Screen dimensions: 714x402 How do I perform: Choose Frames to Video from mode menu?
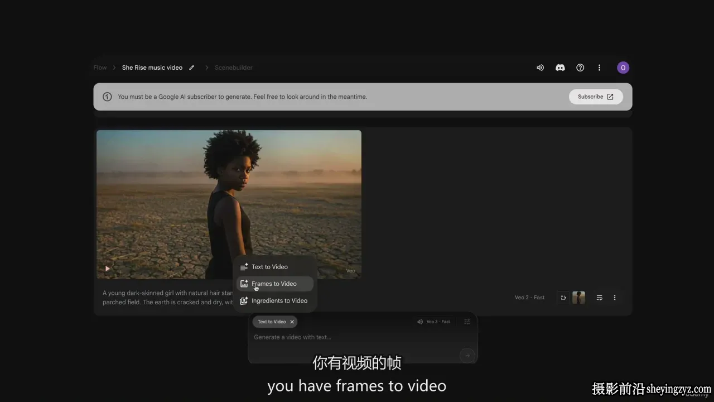tap(275, 284)
